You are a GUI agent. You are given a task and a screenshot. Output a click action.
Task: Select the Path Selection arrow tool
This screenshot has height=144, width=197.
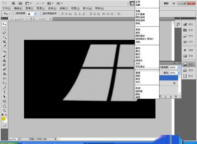[x=4, y=97]
